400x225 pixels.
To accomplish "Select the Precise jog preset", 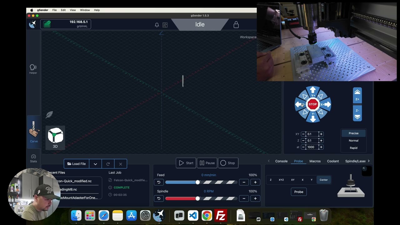I will (353, 133).
